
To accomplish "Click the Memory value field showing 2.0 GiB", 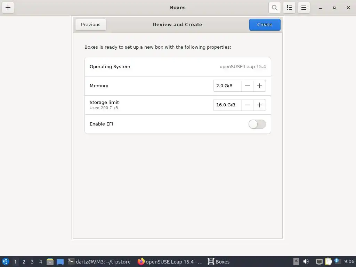I will (x=227, y=86).
